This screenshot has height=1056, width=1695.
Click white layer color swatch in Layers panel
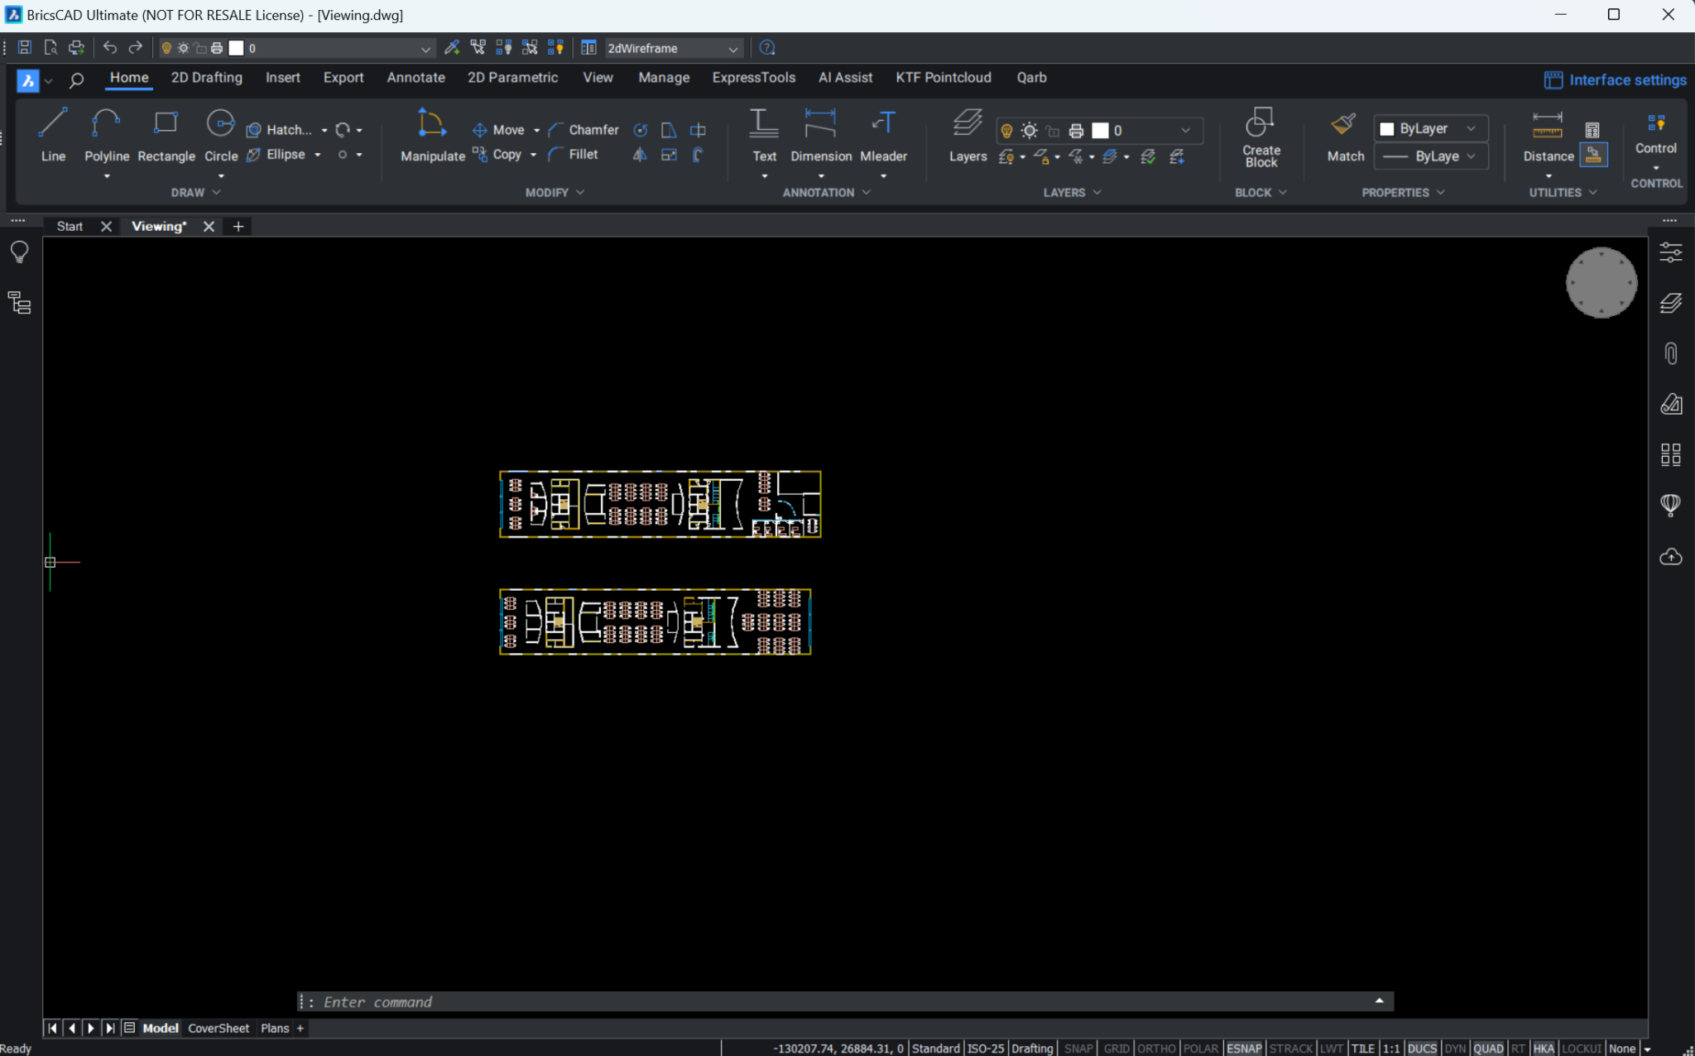[1100, 131]
